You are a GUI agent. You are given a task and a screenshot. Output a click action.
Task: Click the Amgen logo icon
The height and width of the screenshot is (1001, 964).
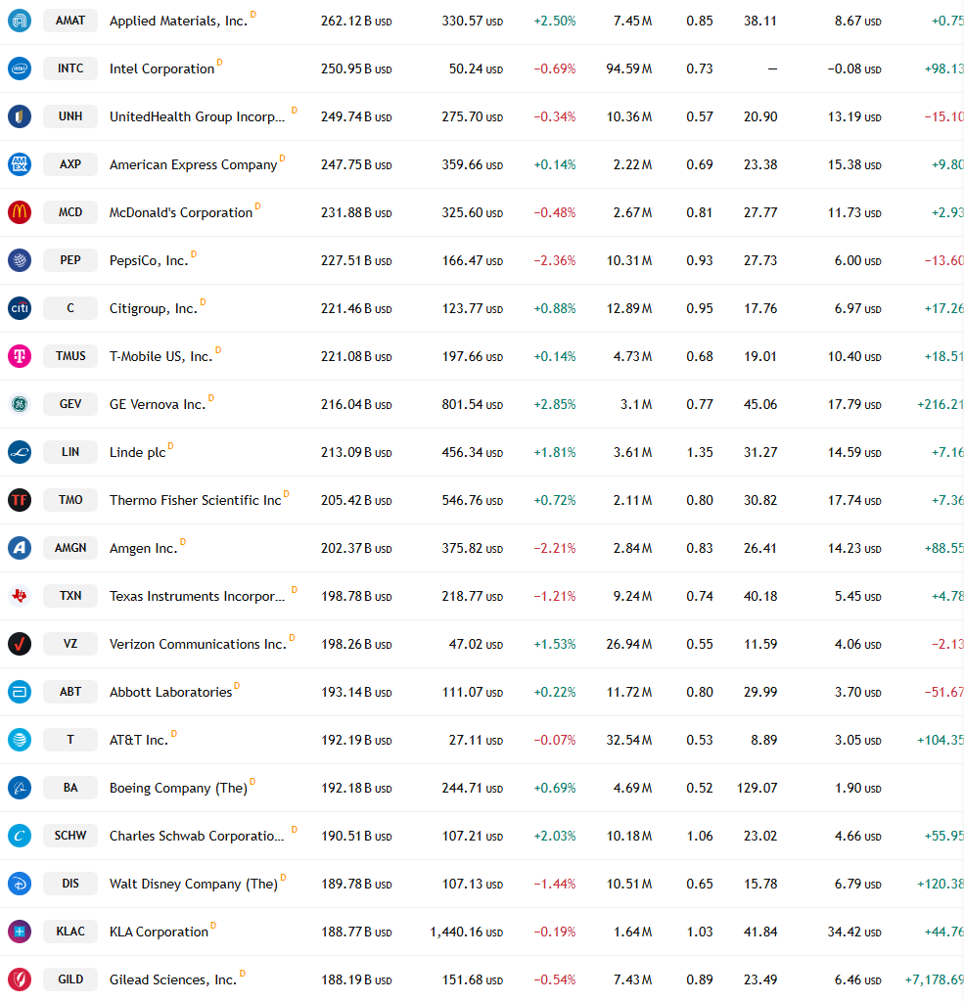click(20, 548)
